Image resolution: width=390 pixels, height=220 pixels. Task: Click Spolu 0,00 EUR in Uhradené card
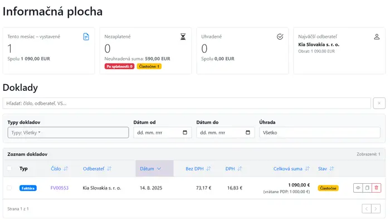218,58
